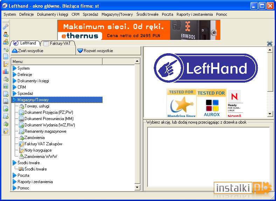Click Rozwiń wszystkie button

click(x=108, y=51)
